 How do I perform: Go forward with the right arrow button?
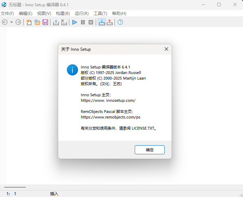(18, 22)
